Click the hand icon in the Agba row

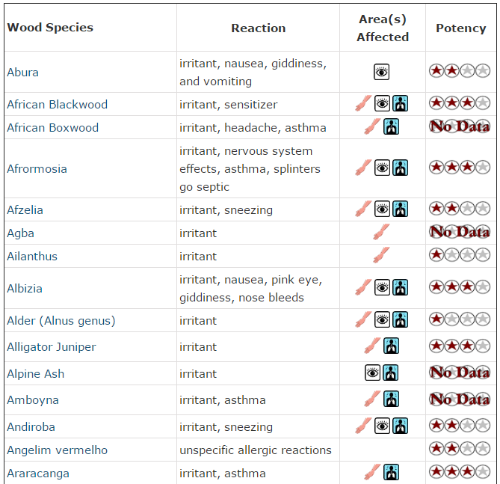(x=382, y=232)
